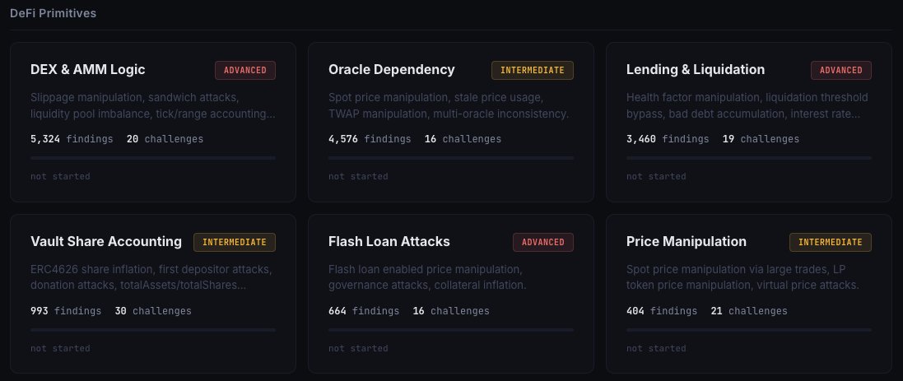The width and height of the screenshot is (903, 381).
Task: Select '16 challenges' under Oracle Dependency
Action: click(463, 139)
